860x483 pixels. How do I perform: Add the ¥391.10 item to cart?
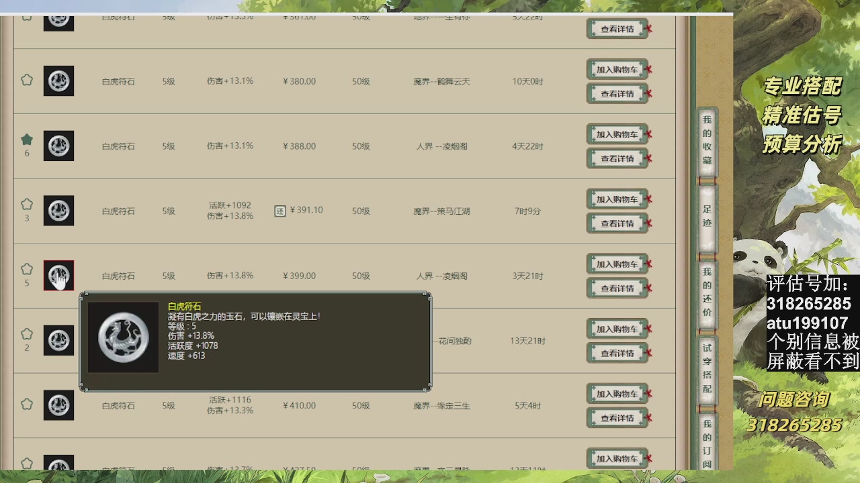tap(617, 199)
